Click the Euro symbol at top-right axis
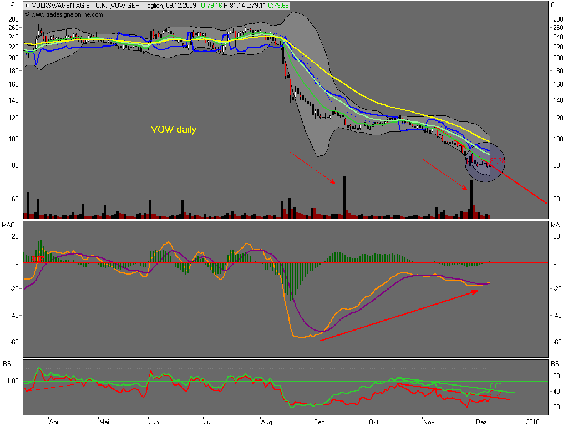 552,5
